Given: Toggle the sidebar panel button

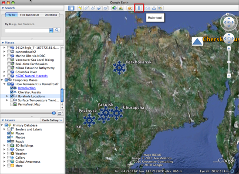Looking at the screenshot, I should click(x=71, y=8).
